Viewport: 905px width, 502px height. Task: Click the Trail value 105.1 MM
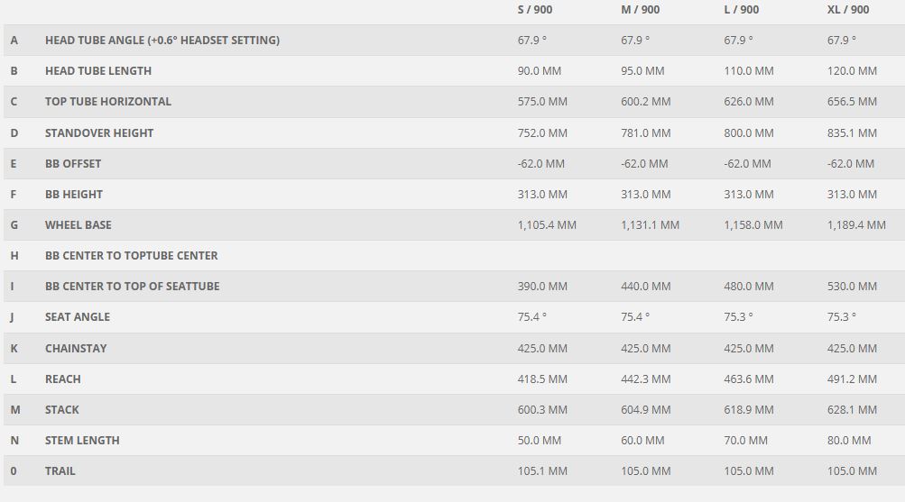click(x=542, y=470)
